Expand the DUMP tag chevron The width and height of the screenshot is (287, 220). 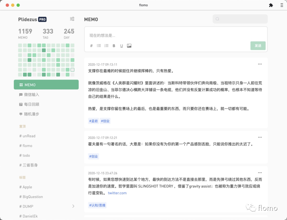pyautogui.click(x=73, y=206)
